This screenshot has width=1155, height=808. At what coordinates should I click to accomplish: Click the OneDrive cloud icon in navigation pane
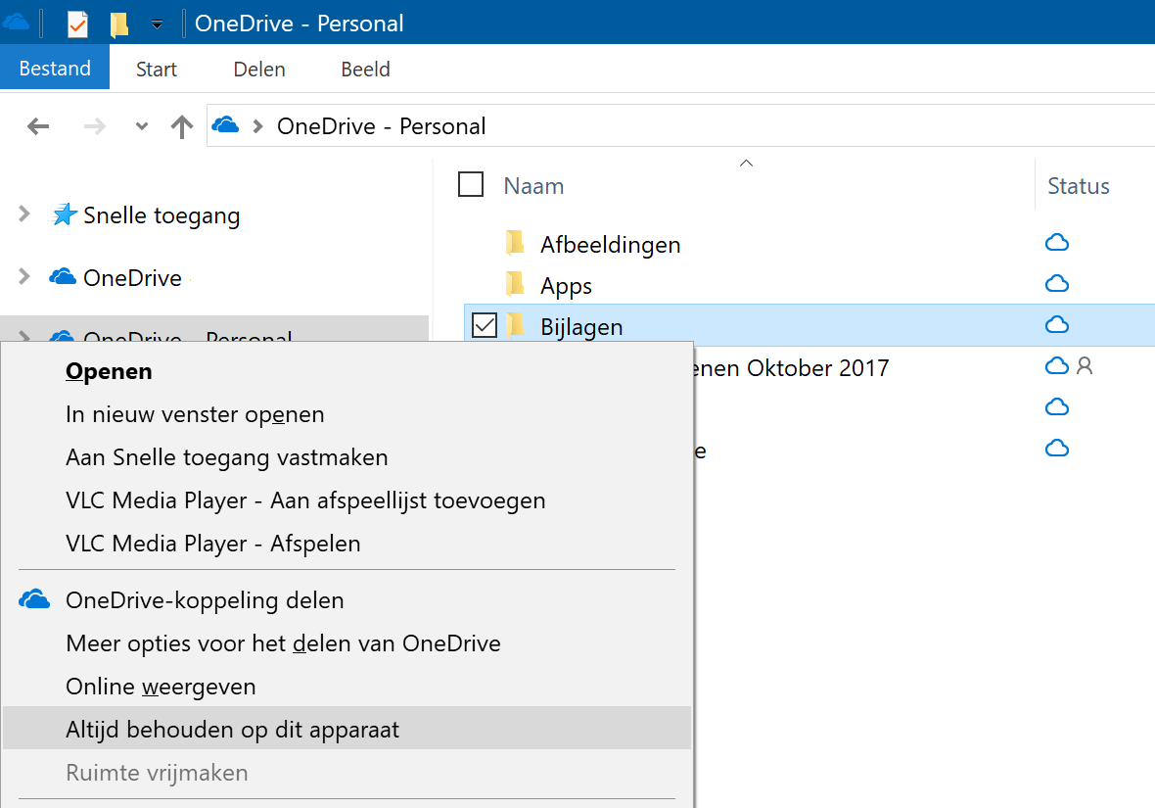[x=63, y=276]
